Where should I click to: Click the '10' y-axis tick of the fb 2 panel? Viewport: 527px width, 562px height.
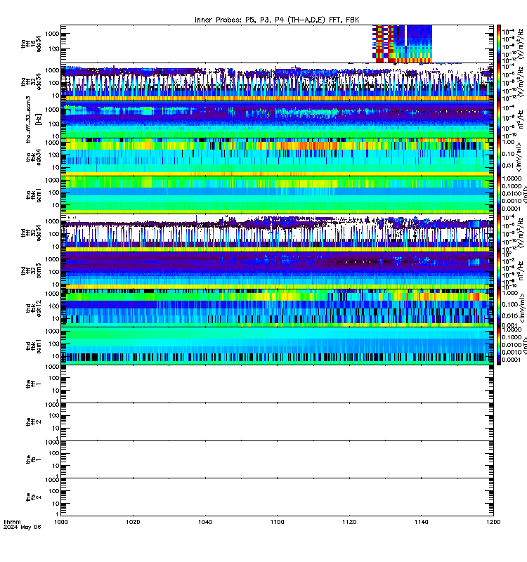coord(56,504)
